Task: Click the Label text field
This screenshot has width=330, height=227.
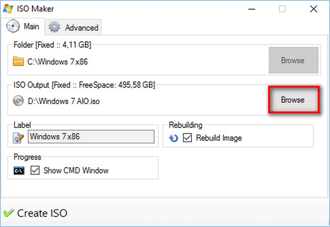Action: point(91,136)
